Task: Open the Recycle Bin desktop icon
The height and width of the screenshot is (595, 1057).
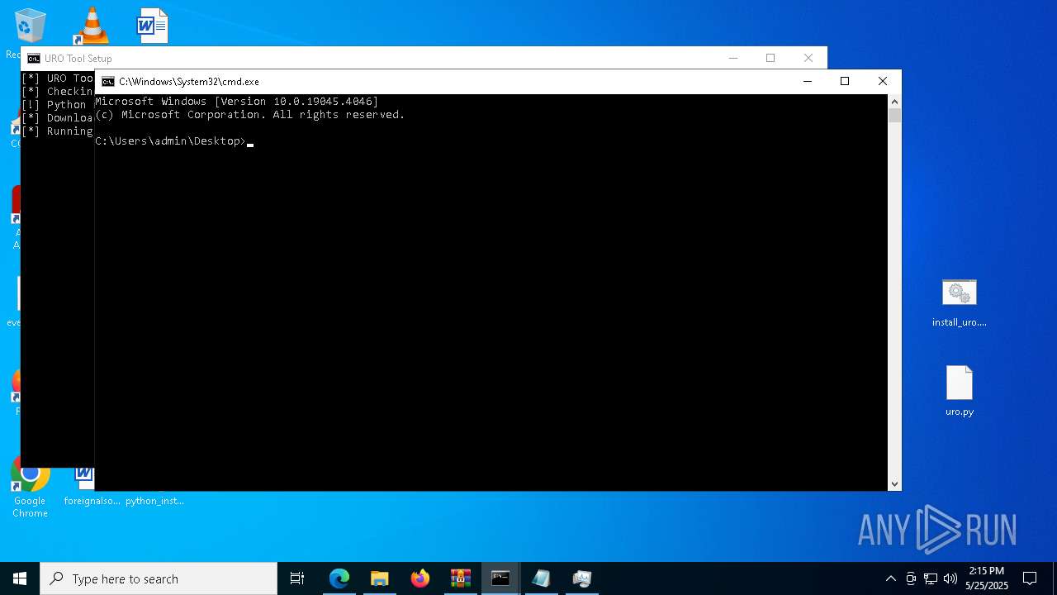Action: [30, 26]
